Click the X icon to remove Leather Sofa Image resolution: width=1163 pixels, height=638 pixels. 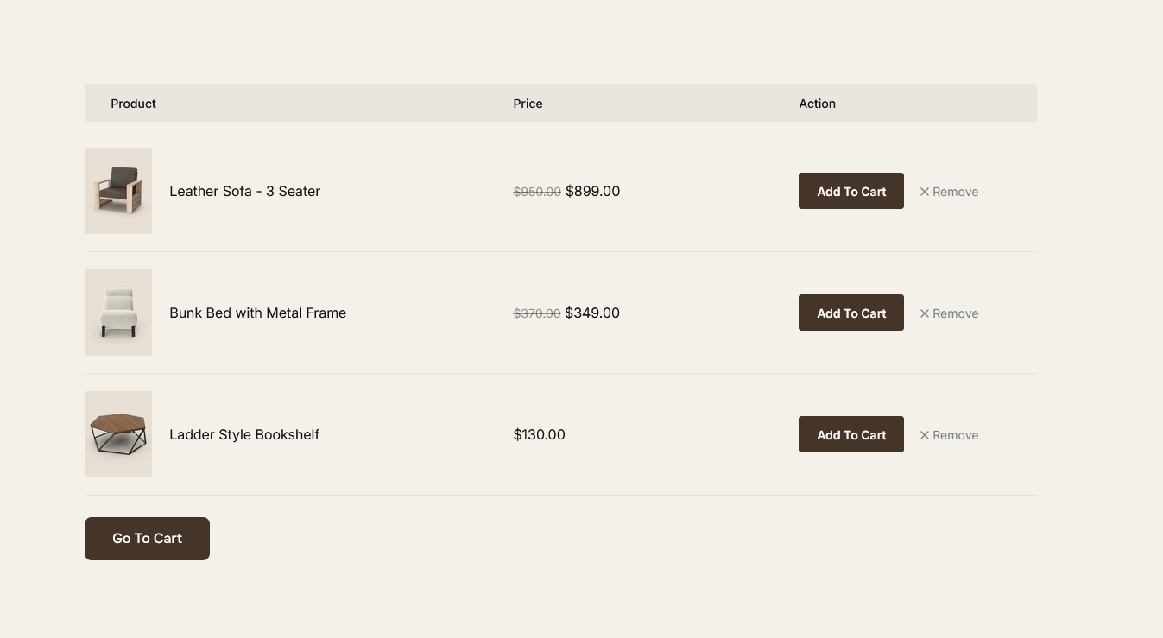(925, 192)
